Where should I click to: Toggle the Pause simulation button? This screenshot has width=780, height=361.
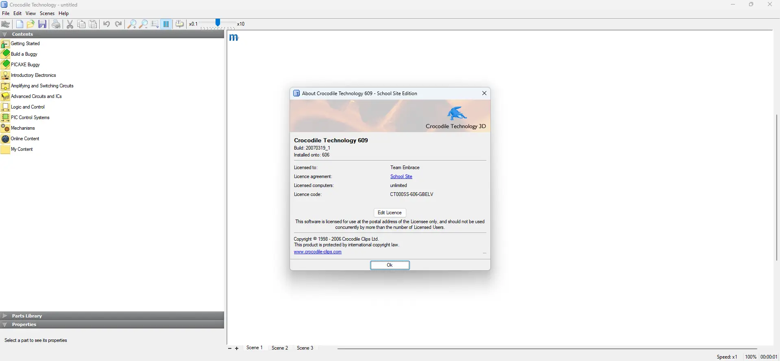(166, 24)
